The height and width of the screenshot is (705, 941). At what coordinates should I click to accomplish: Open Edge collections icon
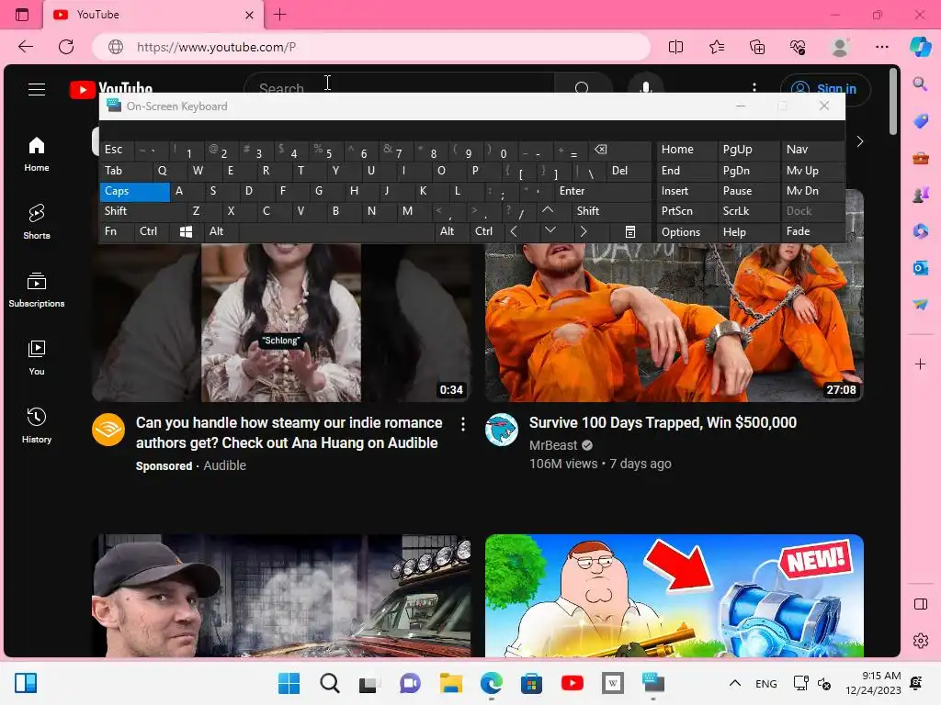pyautogui.click(x=757, y=47)
